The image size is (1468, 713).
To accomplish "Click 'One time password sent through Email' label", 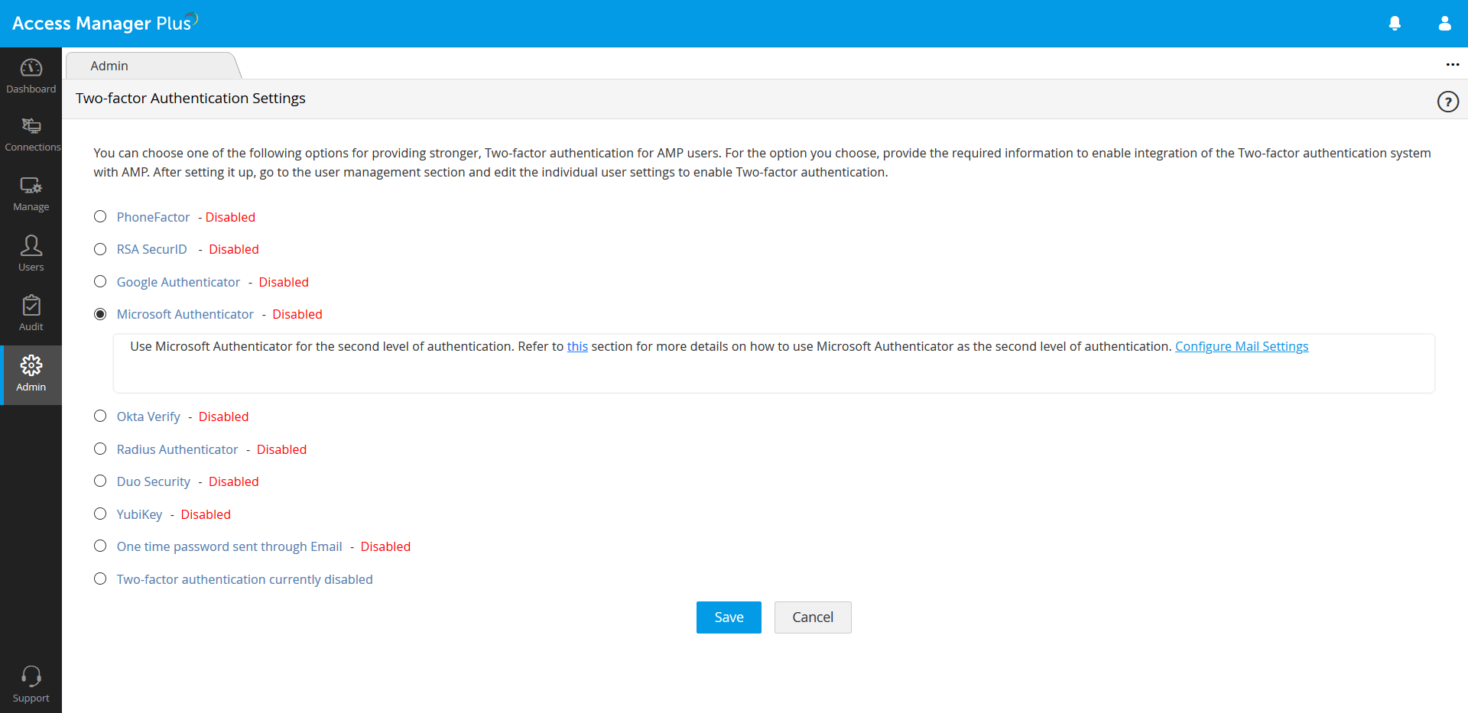I will click(x=229, y=546).
